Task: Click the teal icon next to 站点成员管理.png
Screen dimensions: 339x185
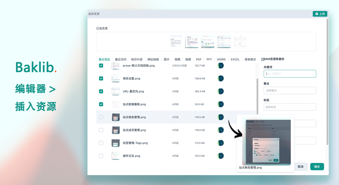Action: pyautogui.click(x=221, y=130)
